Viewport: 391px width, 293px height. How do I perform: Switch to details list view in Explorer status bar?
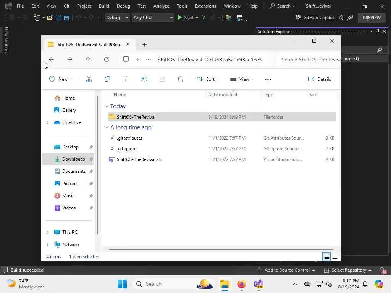pyautogui.click(x=326, y=256)
